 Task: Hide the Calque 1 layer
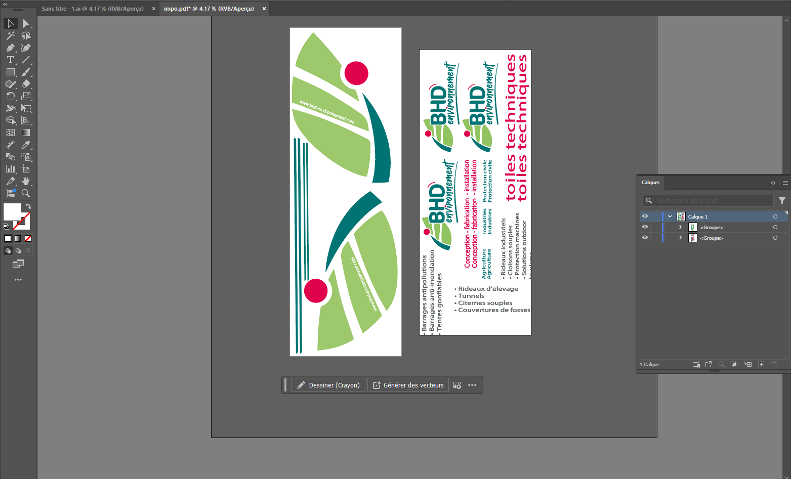645,216
